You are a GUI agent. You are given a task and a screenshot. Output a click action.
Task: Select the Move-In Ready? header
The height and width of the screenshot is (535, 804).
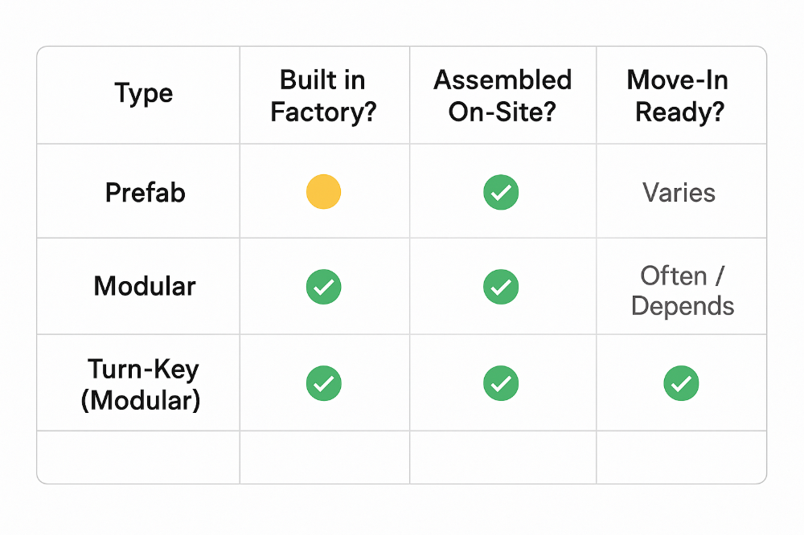coord(680,96)
